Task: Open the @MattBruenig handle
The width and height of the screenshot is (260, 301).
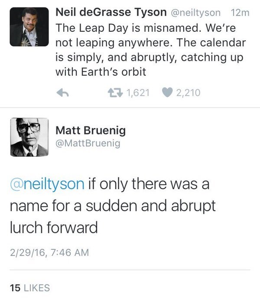Action: 88,143
